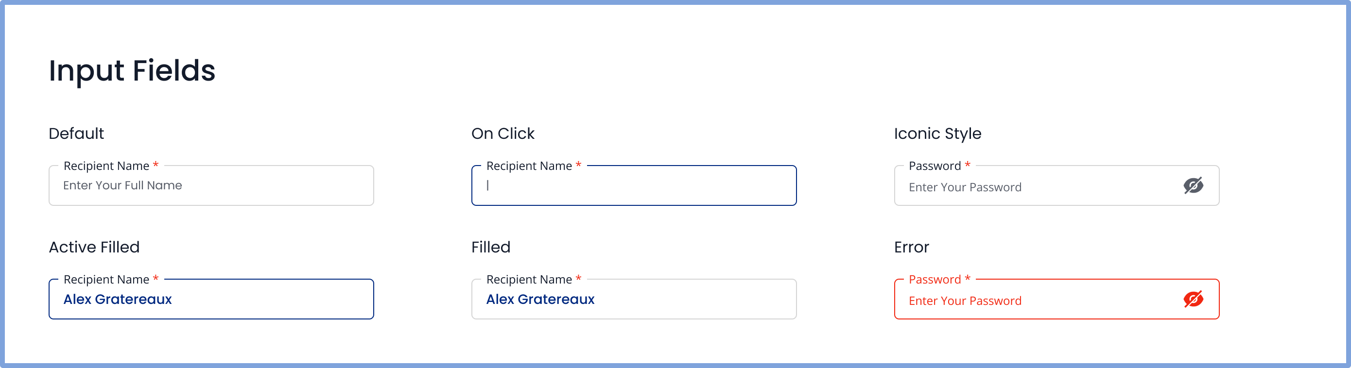Click the Default field with Enter Your Full Name
The width and height of the screenshot is (1351, 368).
point(211,186)
